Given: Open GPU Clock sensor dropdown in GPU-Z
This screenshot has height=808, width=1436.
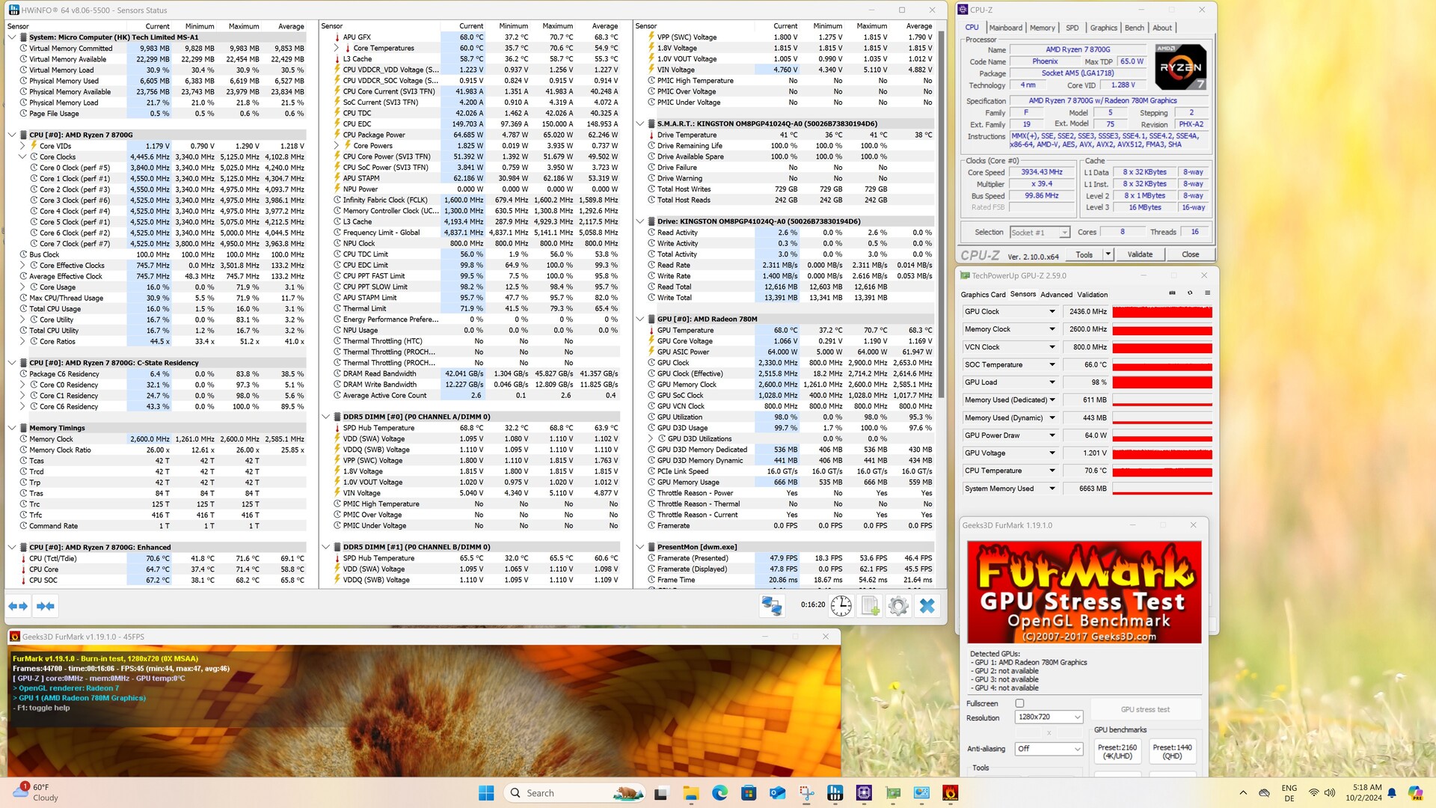Looking at the screenshot, I should (1052, 312).
